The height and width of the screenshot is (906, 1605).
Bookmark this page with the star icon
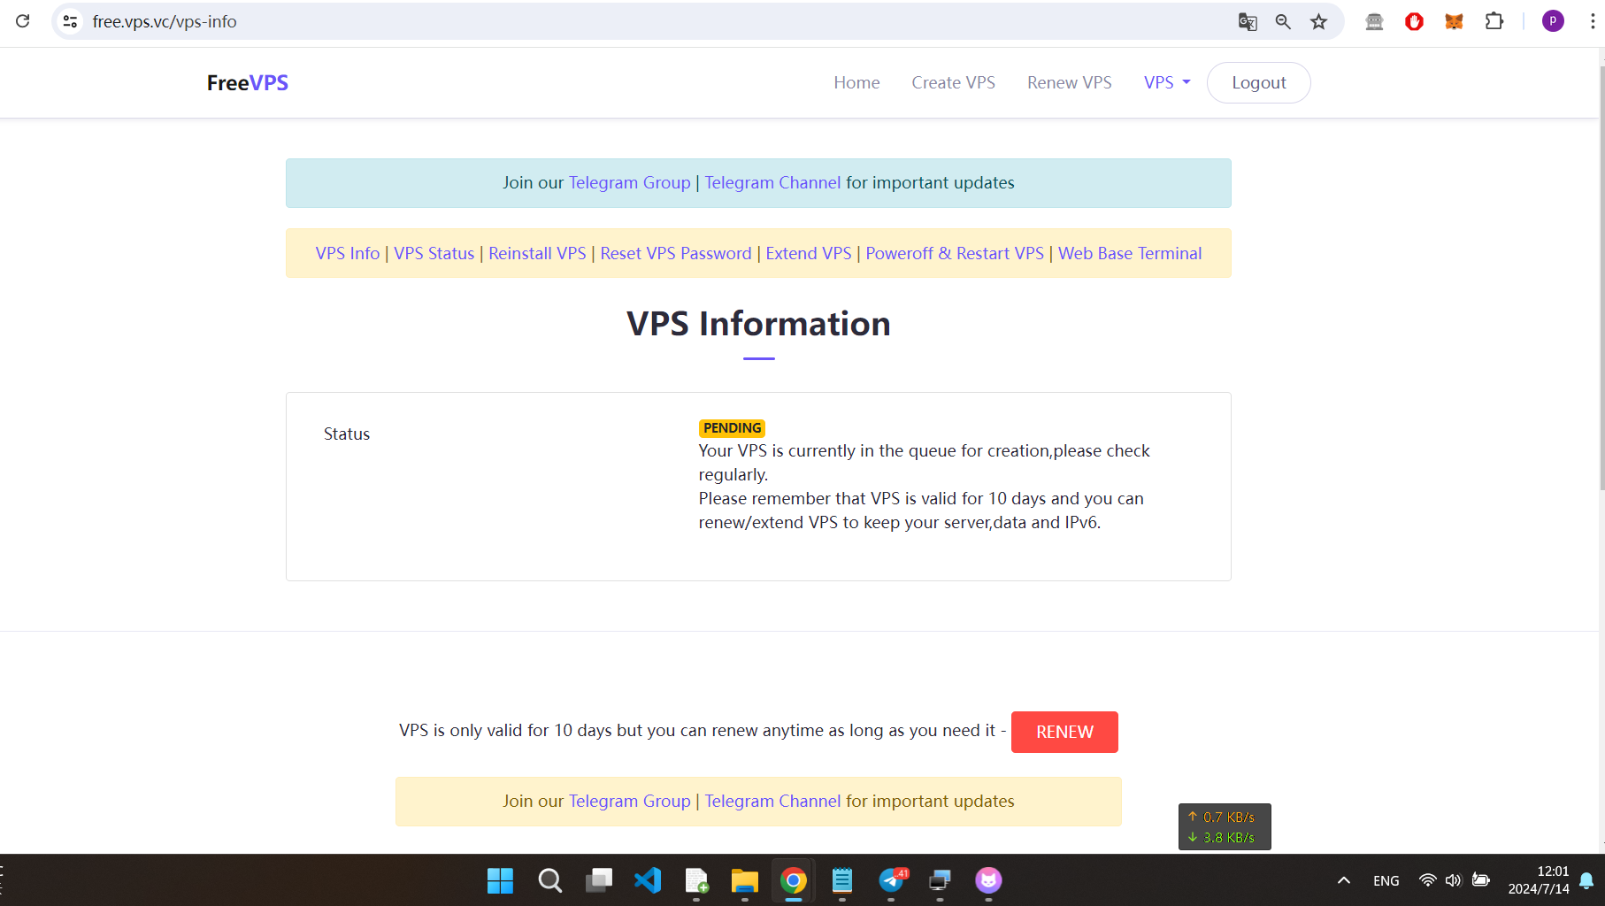point(1319,22)
